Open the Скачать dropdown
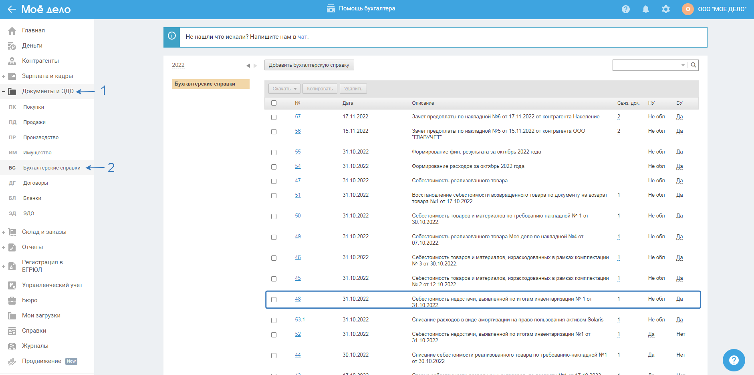The image size is (754, 375). click(x=284, y=89)
